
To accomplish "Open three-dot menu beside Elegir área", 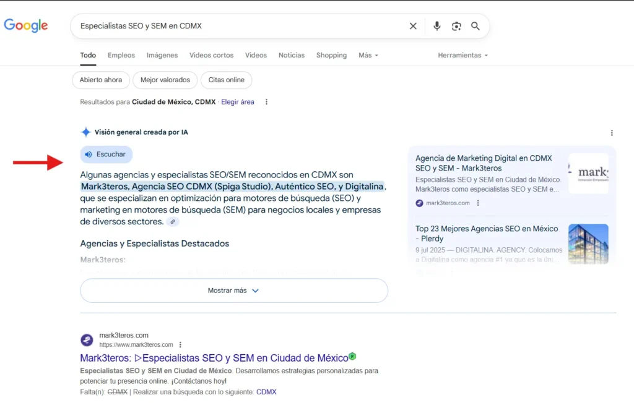I will click(x=267, y=102).
